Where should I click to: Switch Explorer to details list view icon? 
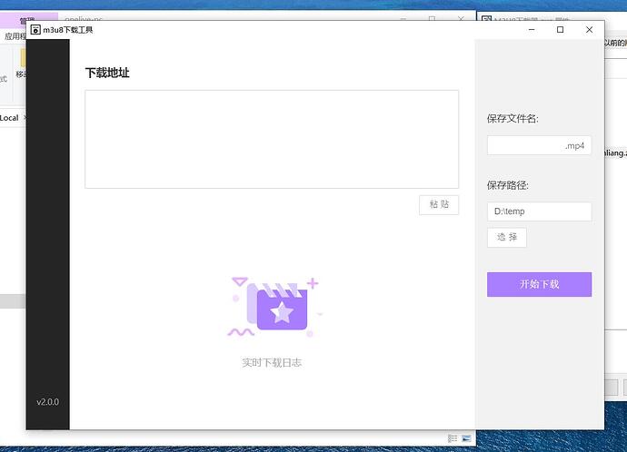tap(453, 438)
